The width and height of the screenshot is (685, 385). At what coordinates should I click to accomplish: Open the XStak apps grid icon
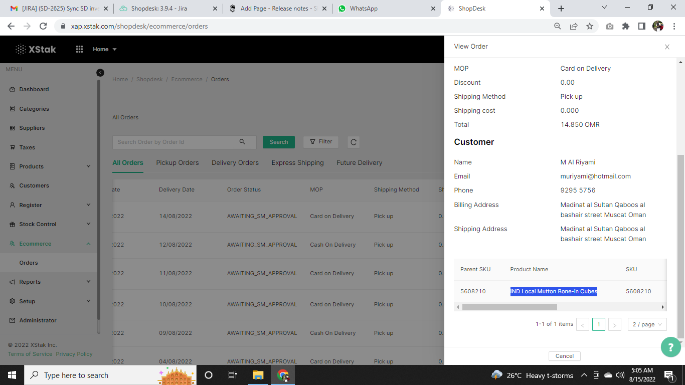coord(79,49)
